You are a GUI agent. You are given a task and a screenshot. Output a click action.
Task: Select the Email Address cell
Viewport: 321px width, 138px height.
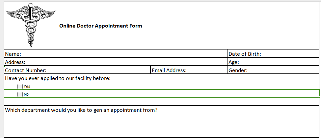189,70
